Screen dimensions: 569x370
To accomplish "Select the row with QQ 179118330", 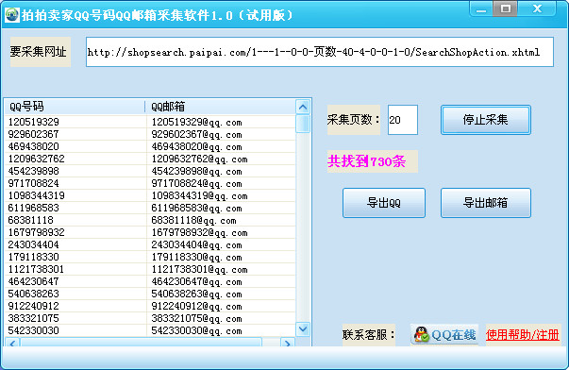I will pos(150,257).
